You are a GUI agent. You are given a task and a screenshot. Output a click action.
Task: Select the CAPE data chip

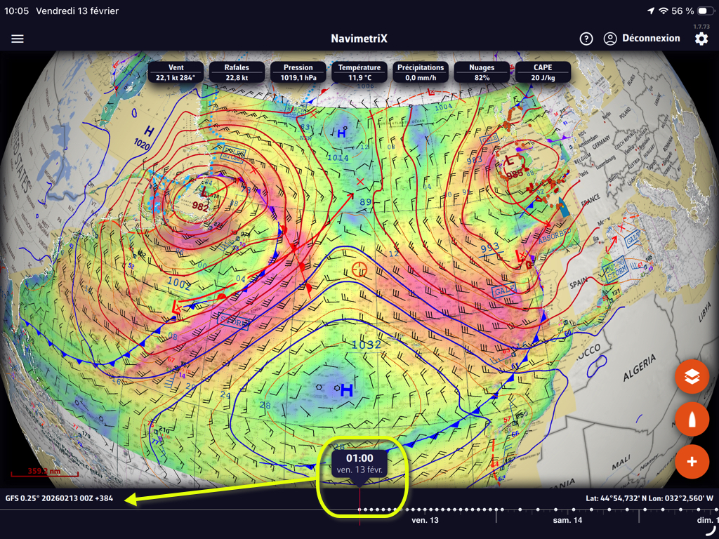pos(543,72)
